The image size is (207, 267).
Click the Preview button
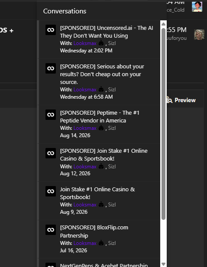pyautogui.click(x=181, y=100)
